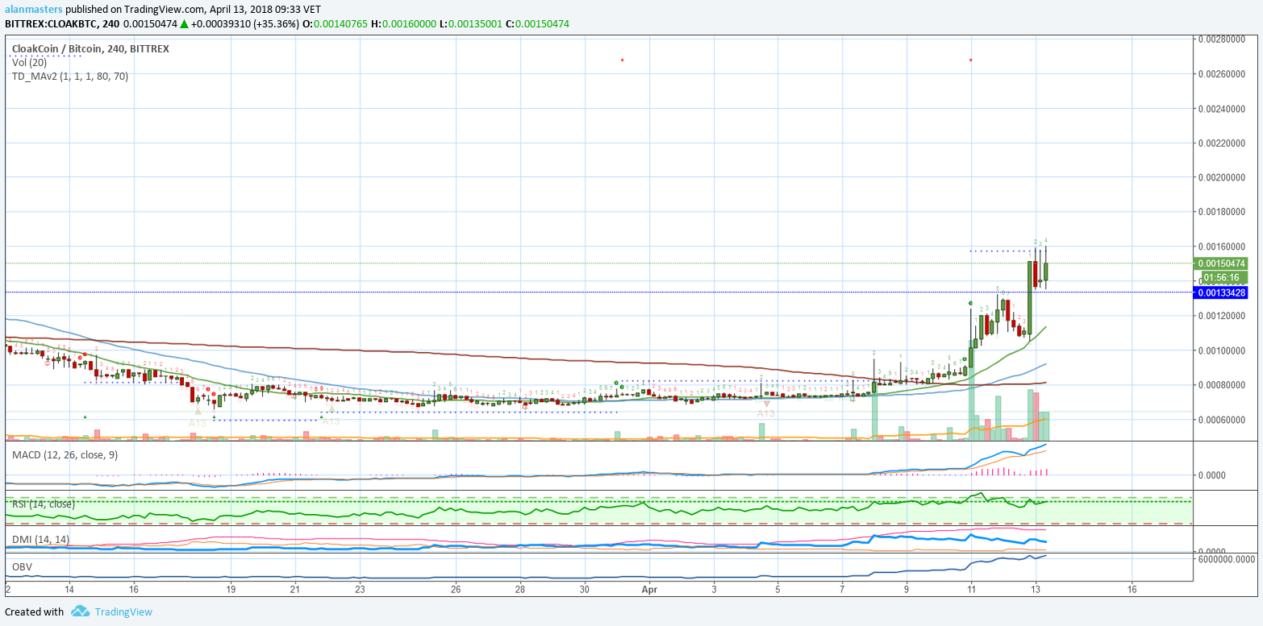
Task: Open the TradingView link at bottom
Action: coord(123,611)
